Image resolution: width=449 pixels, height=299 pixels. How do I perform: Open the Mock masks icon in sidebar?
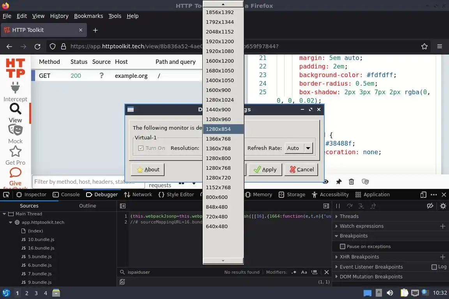click(15, 130)
